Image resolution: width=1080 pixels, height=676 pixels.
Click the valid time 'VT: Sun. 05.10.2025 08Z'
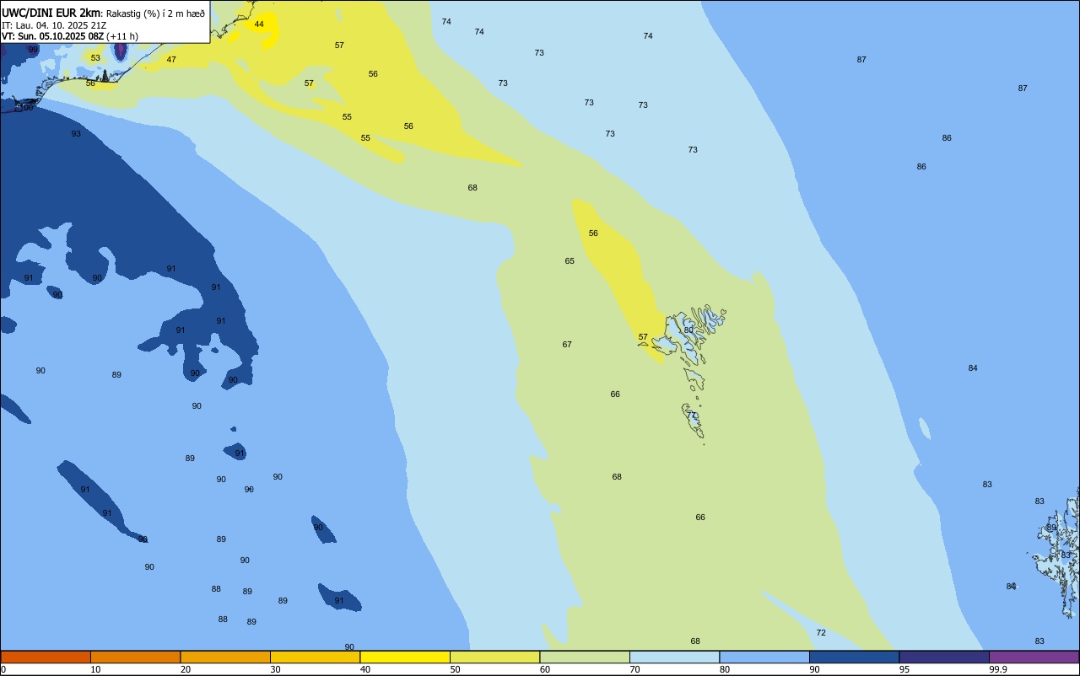point(52,36)
